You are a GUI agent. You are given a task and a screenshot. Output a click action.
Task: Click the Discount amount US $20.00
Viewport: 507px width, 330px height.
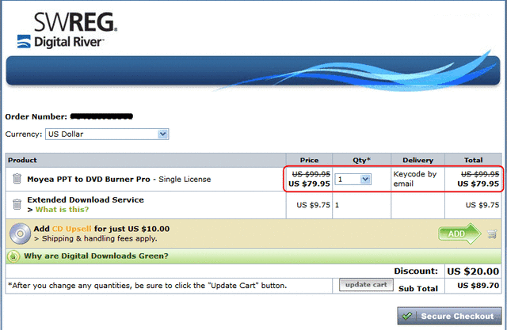point(473,271)
